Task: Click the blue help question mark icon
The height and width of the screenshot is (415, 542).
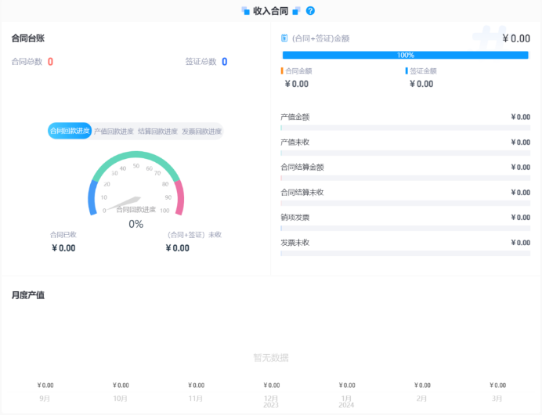Action: [311, 11]
